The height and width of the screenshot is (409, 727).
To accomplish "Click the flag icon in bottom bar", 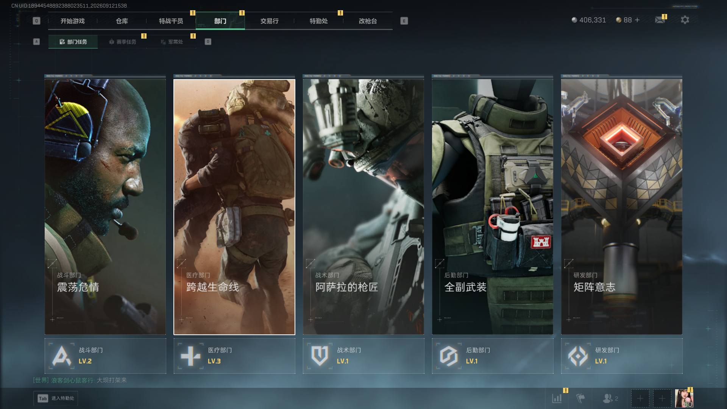I will 580,398.
